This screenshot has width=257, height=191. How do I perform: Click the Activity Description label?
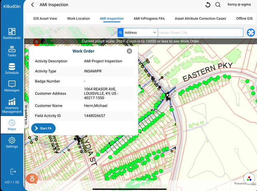pyautogui.click(x=51, y=61)
